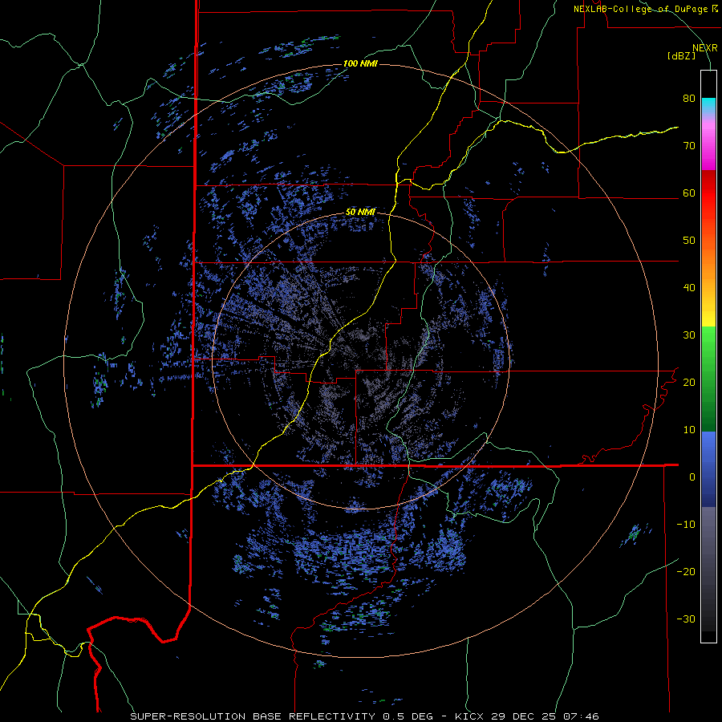Image resolution: width=722 pixels, height=722 pixels.
Task: Click the [dBZ] units label
Action: tap(681, 55)
